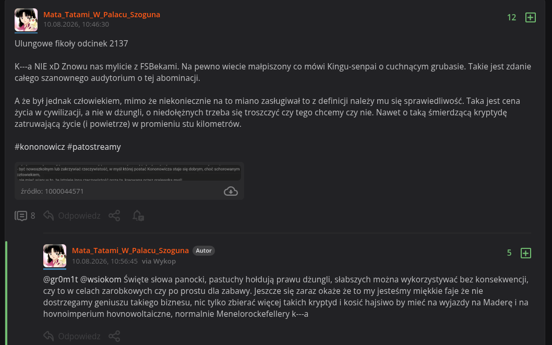Open main post author's avatar
The image size is (552, 345).
26,20
